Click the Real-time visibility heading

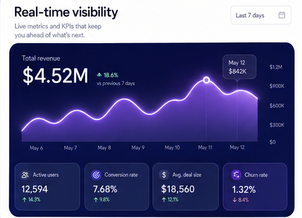pyautogui.click(x=66, y=12)
